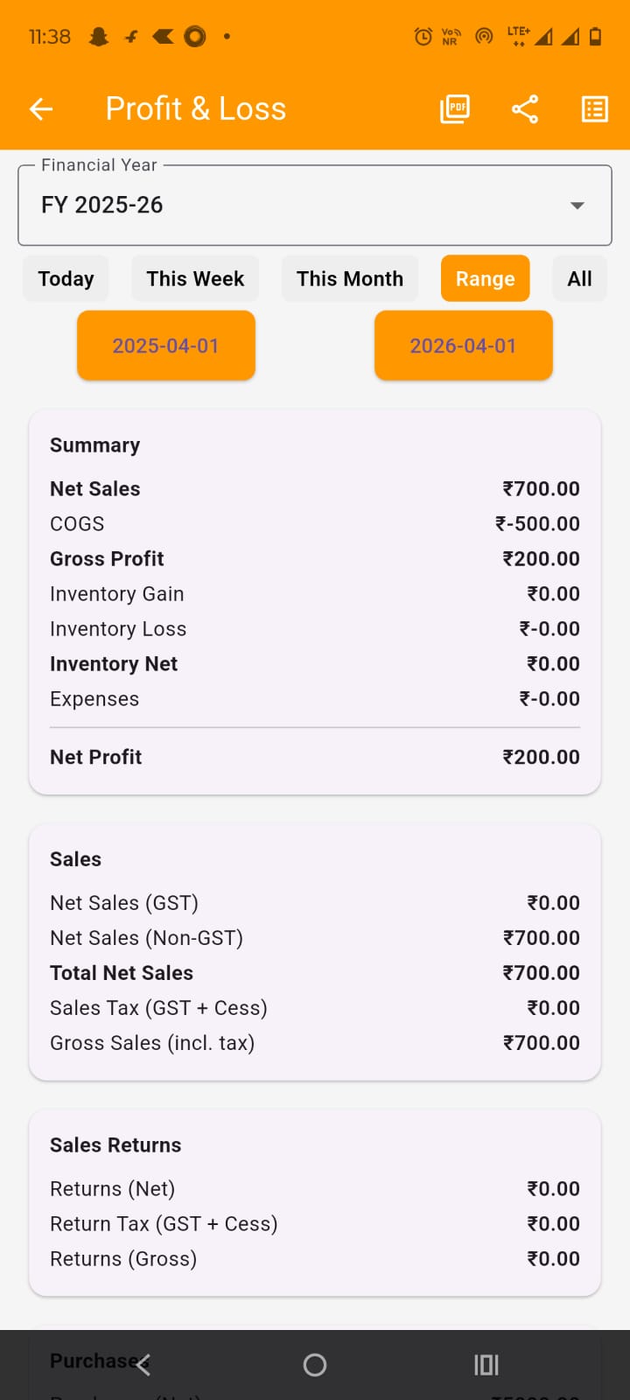Tap the alarm icon in status bar
Viewport: 630px width, 1400px height.
tap(423, 36)
